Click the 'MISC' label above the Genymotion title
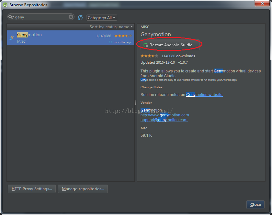This screenshot has width=272, height=215. 145,27
